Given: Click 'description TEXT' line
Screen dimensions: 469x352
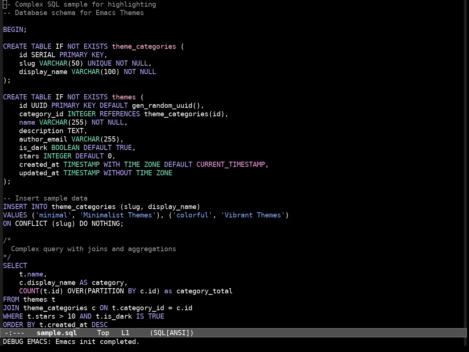Looking at the screenshot, I should tap(53, 131).
